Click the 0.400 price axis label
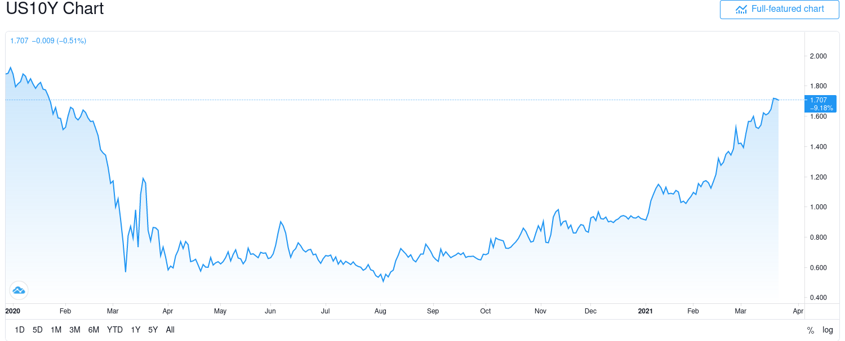 point(818,298)
